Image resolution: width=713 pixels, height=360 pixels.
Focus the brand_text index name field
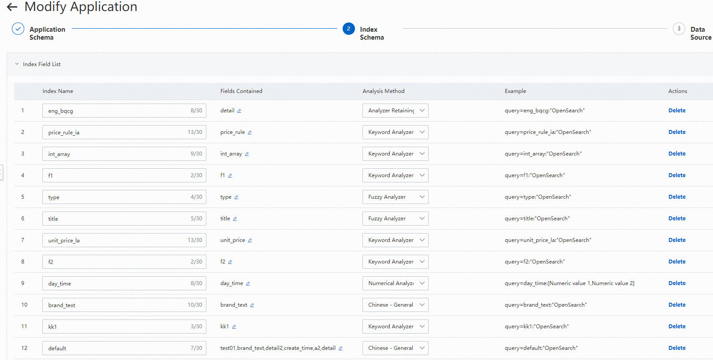[124, 305]
